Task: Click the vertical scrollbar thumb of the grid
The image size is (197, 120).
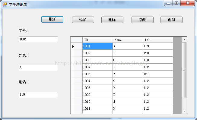Action: 184,70
